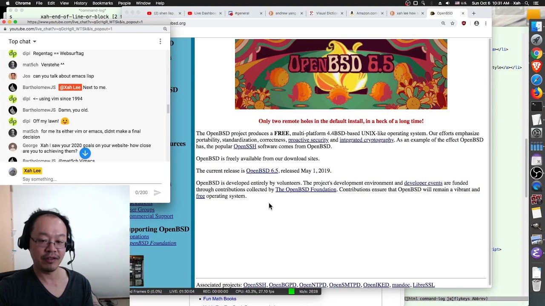Open QuickTime Player icon in Dock
This screenshot has width=545, height=306.
click(536, 186)
